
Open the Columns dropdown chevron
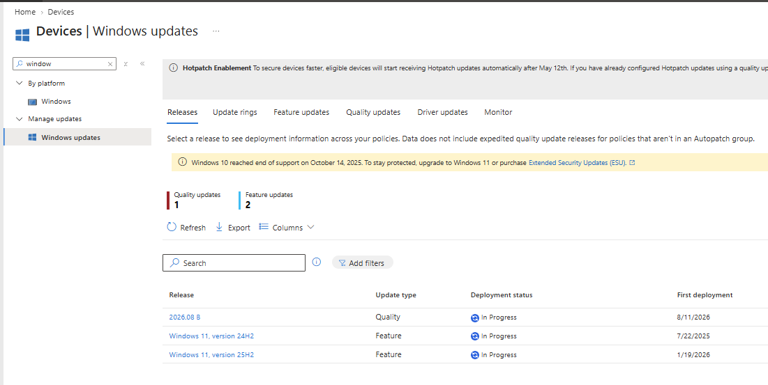(x=310, y=227)
